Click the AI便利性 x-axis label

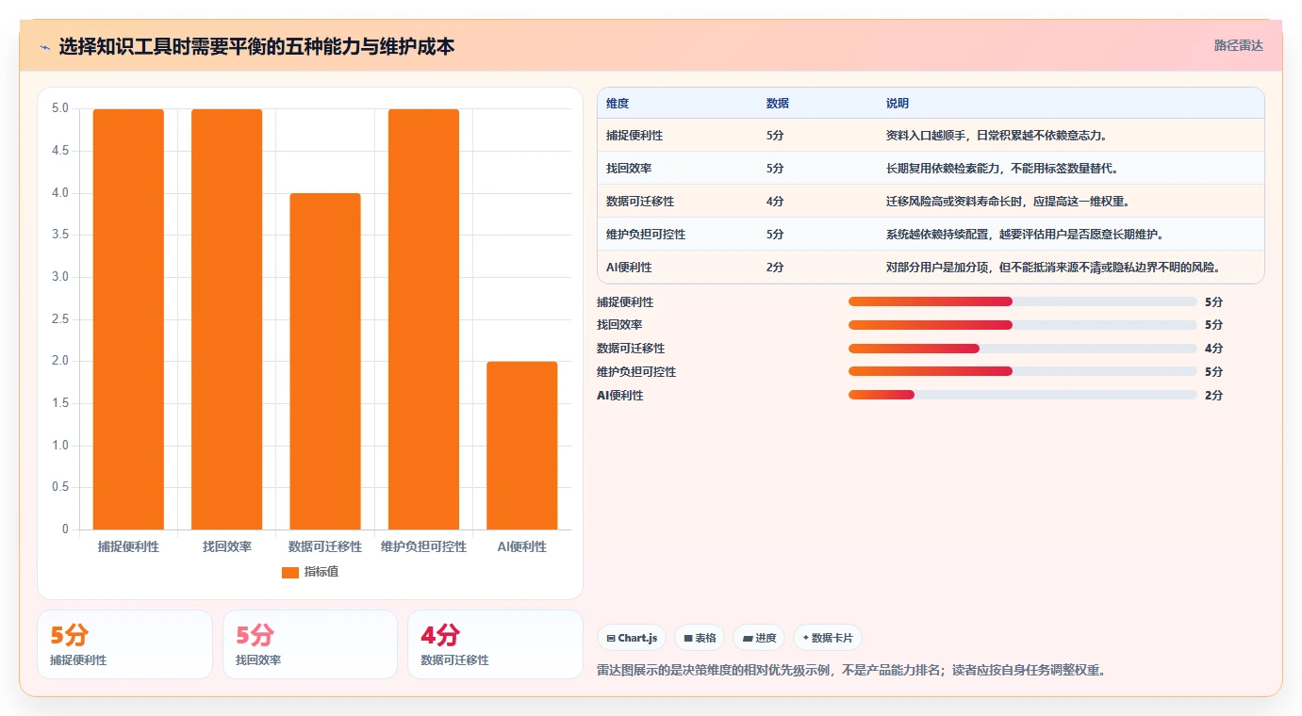[x=522, y=547]
